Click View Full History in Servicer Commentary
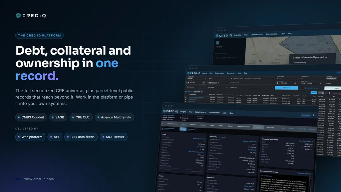341x192 pixels. (304, 173)
